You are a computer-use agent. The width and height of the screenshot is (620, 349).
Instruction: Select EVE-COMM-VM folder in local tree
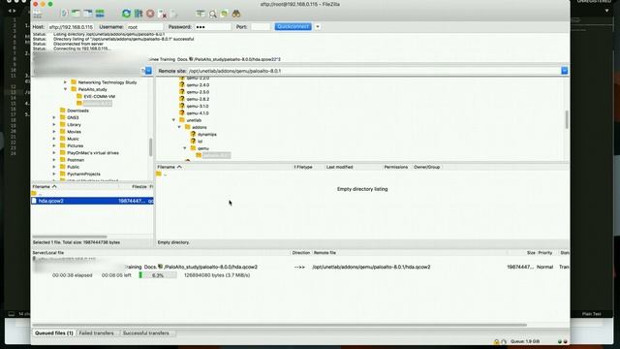[99, 97]
